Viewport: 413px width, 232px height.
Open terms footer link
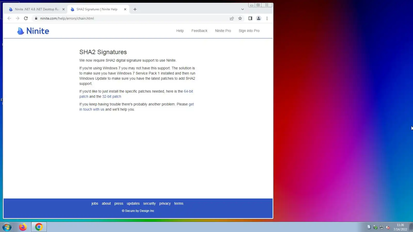(179, 203)
